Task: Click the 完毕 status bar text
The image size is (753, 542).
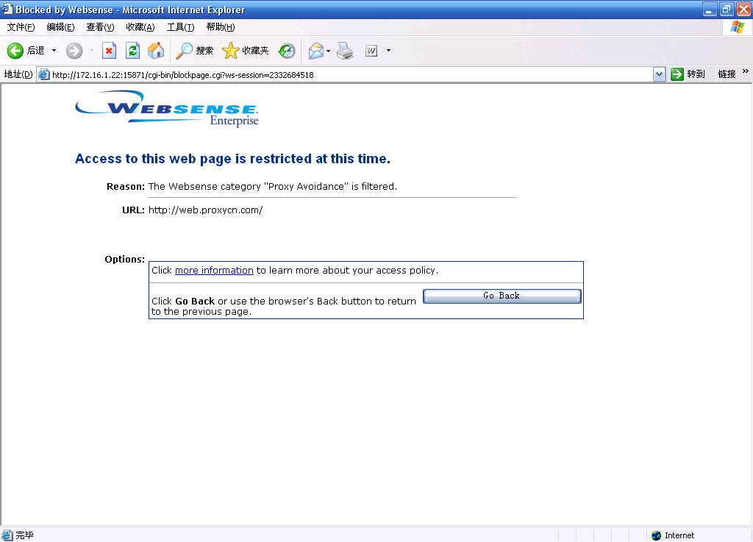Action: (x=24, y=535)
